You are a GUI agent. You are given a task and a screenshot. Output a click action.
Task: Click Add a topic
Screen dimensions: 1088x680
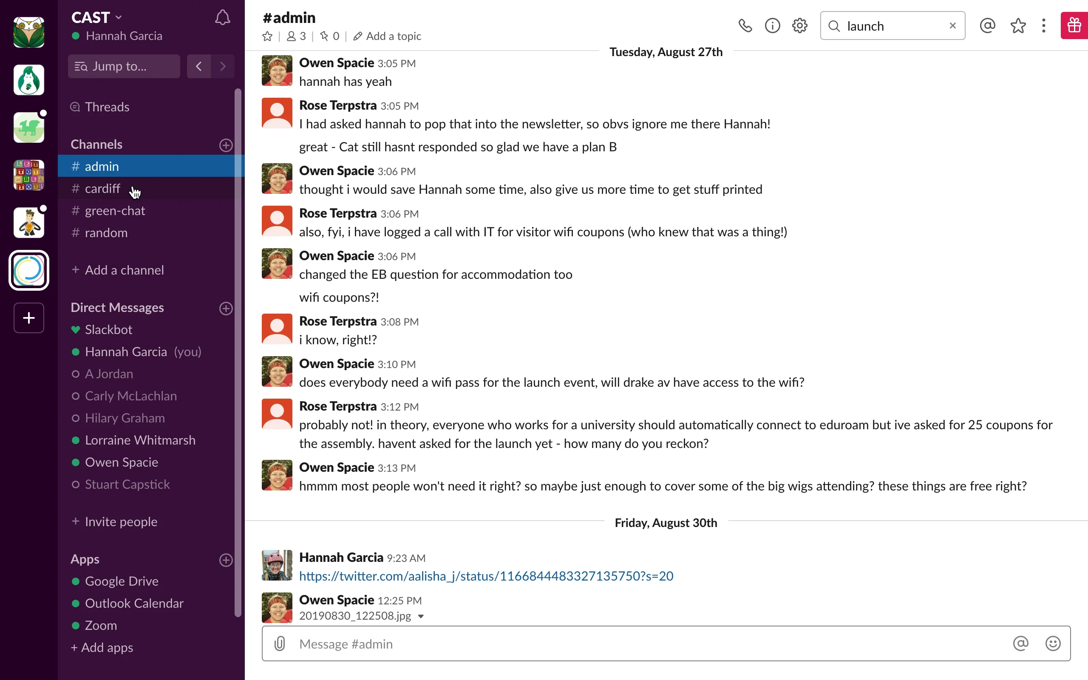[x=388, y=37]
